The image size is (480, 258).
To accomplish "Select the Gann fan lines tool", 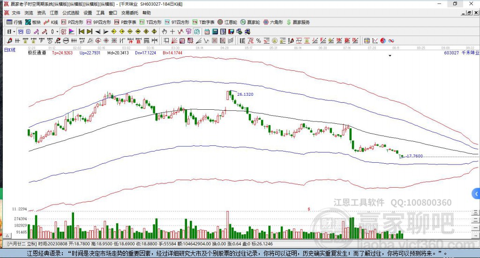I will point(174,40).
